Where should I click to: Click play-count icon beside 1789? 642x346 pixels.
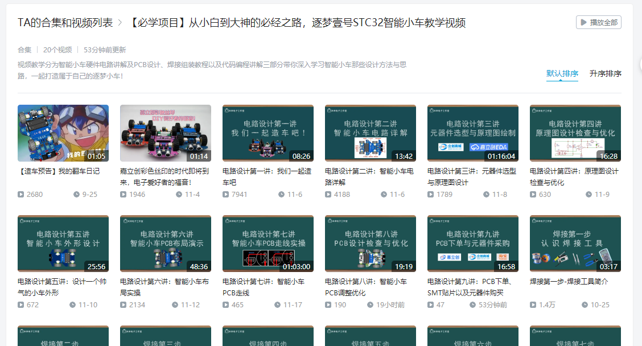431,195
